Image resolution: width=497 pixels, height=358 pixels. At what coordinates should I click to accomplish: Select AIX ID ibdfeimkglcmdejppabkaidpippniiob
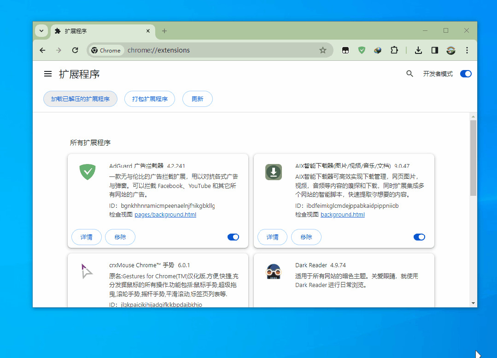pos(352,206)
